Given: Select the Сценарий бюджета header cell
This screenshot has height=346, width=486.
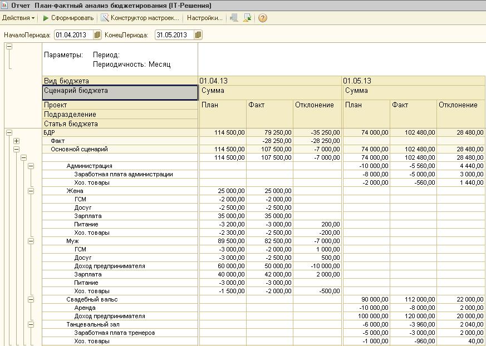Looking at the screenshot, I should point(120,91).
